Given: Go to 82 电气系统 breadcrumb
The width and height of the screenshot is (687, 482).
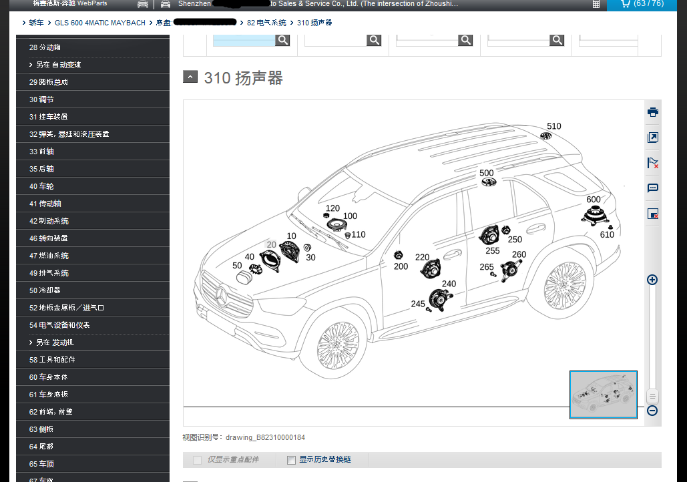Looking at the screenshot, I should (x=266, y=23).
